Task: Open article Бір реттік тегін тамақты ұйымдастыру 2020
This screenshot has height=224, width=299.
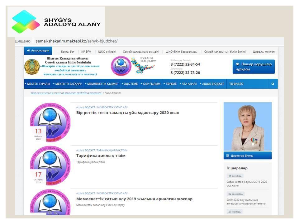Action: tap(128, 113)
